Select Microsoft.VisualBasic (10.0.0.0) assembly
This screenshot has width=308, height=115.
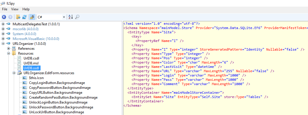coord(36,39)
